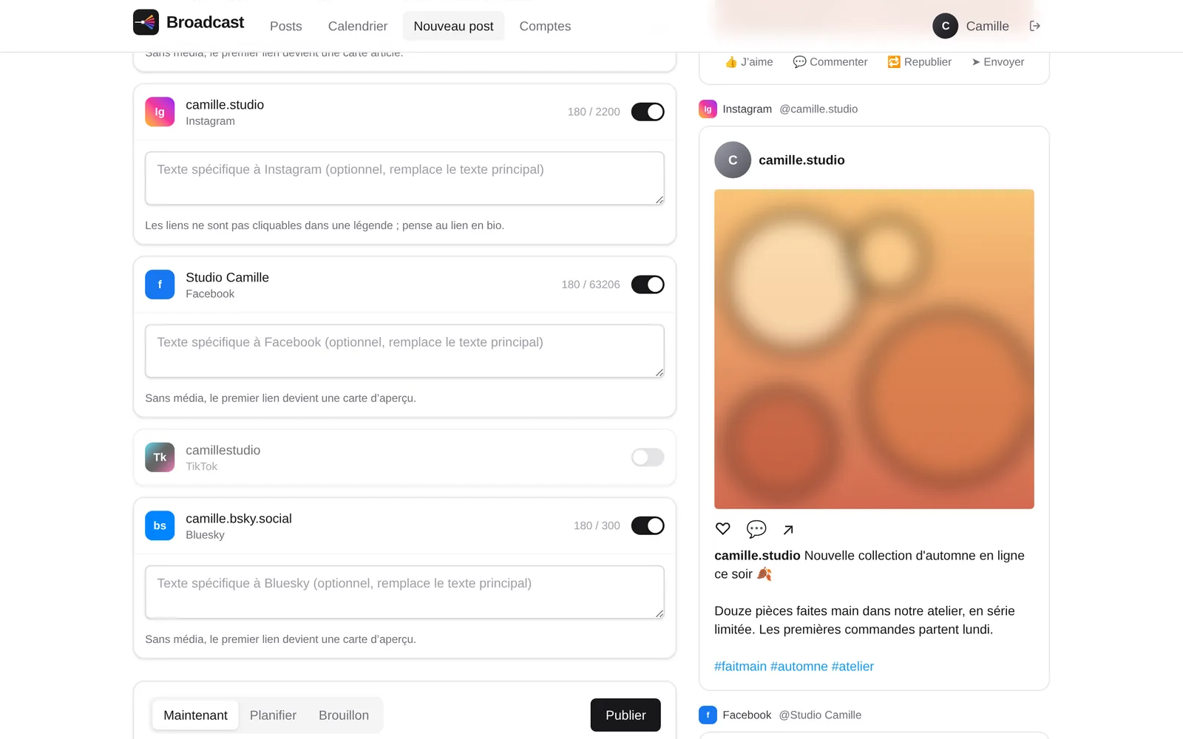
Task: Select the Nouveau post tab
Action: point(453,26)
